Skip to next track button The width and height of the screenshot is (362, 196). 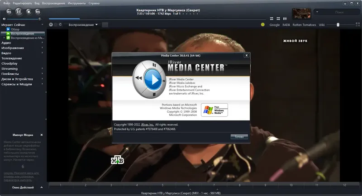[x=38, y=12]
